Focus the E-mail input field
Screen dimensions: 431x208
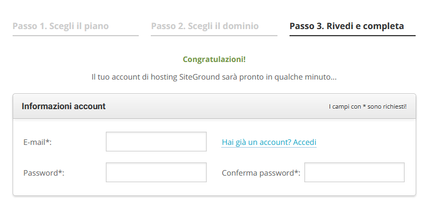tap(156, 142)
